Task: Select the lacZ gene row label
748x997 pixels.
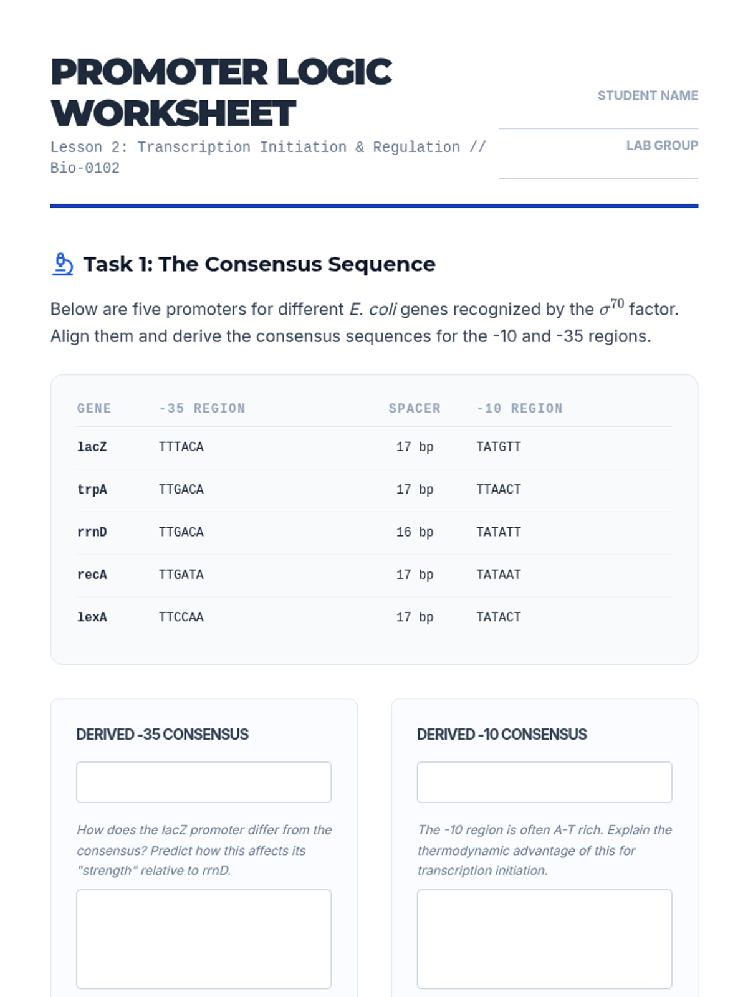Action: (x=92, y=447)
